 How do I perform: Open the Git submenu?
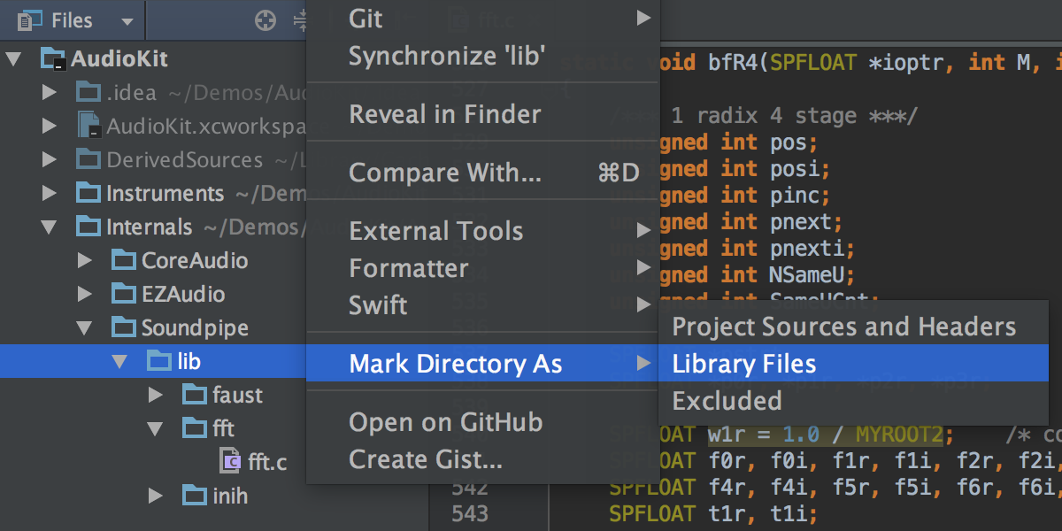(x=482, y=19)
